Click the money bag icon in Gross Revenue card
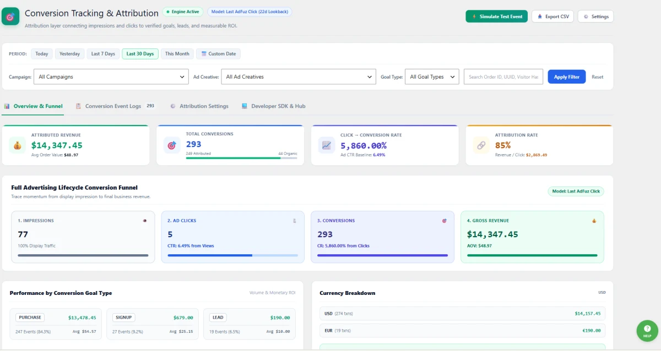This screenshot has width=661, height=351. click(x=594, y=221)
